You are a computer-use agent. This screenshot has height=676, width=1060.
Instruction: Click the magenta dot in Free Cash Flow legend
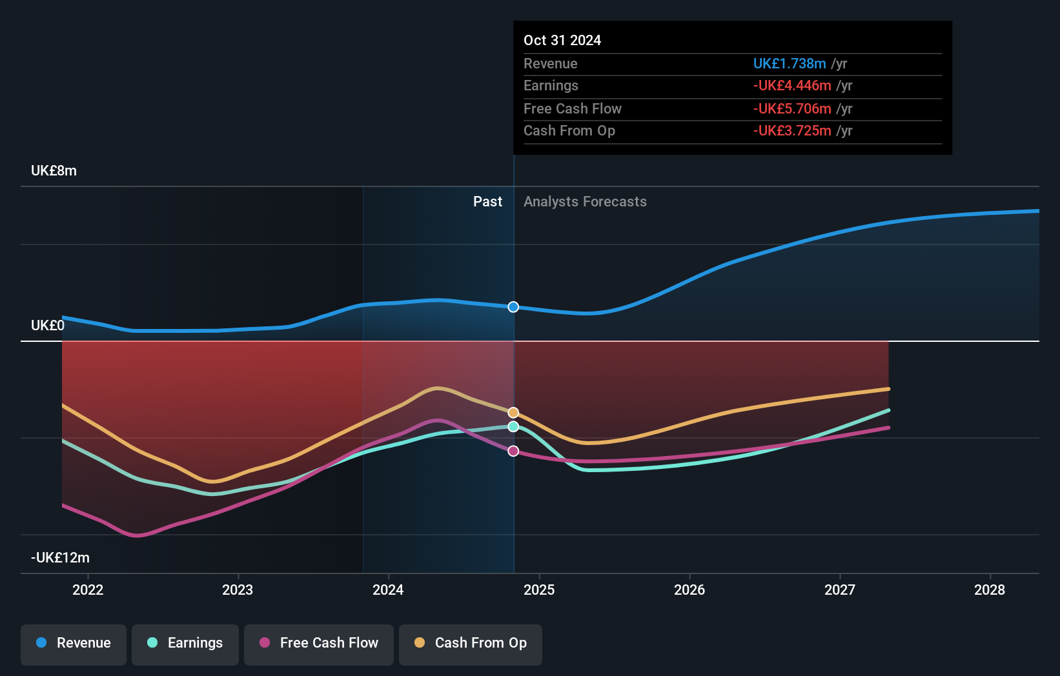tap(263, 643)
